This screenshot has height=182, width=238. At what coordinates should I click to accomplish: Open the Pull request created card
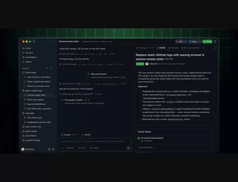[x=84, y=102]
